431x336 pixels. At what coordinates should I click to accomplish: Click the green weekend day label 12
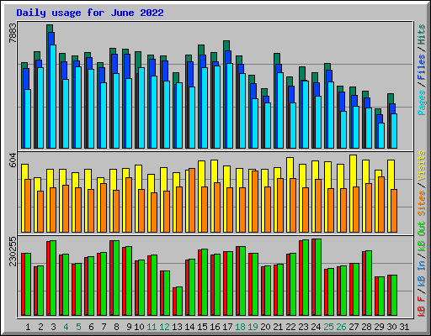click(164, 327)
